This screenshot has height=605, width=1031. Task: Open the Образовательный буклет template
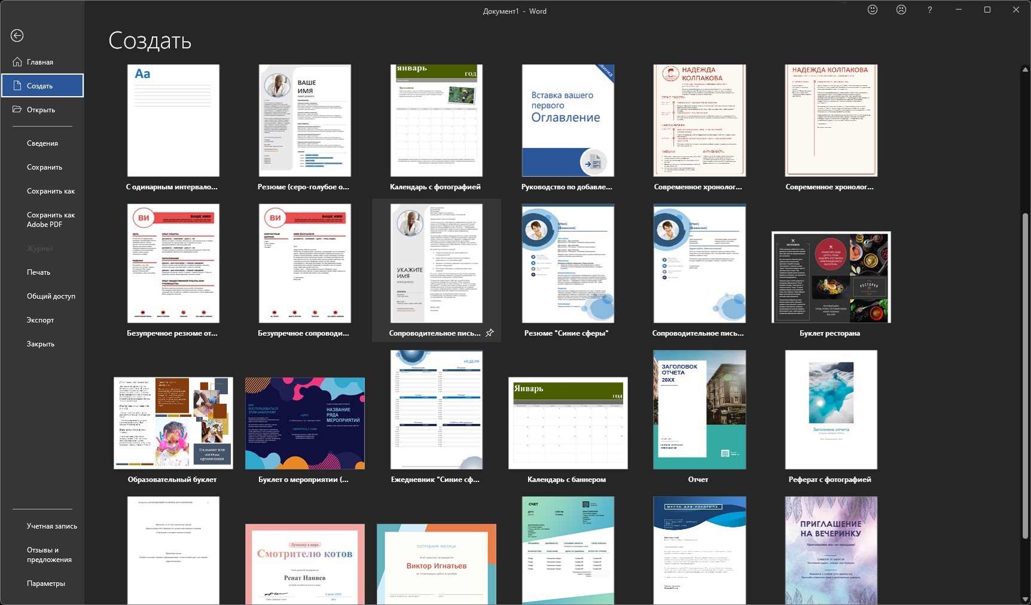173,423
